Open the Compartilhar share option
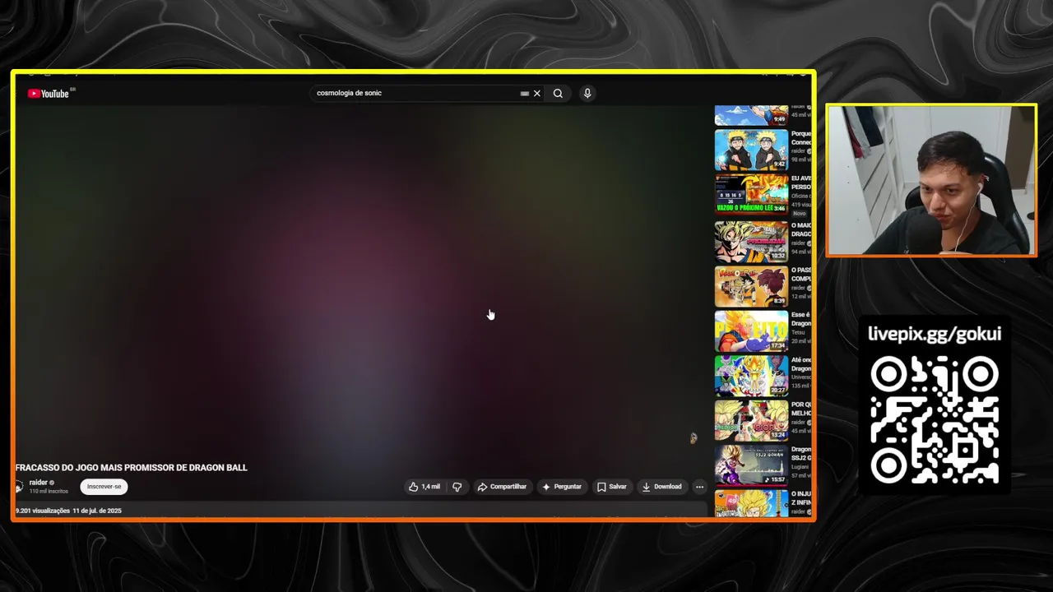This screenshot has width=1053, height=592. (x=502, y=487)
